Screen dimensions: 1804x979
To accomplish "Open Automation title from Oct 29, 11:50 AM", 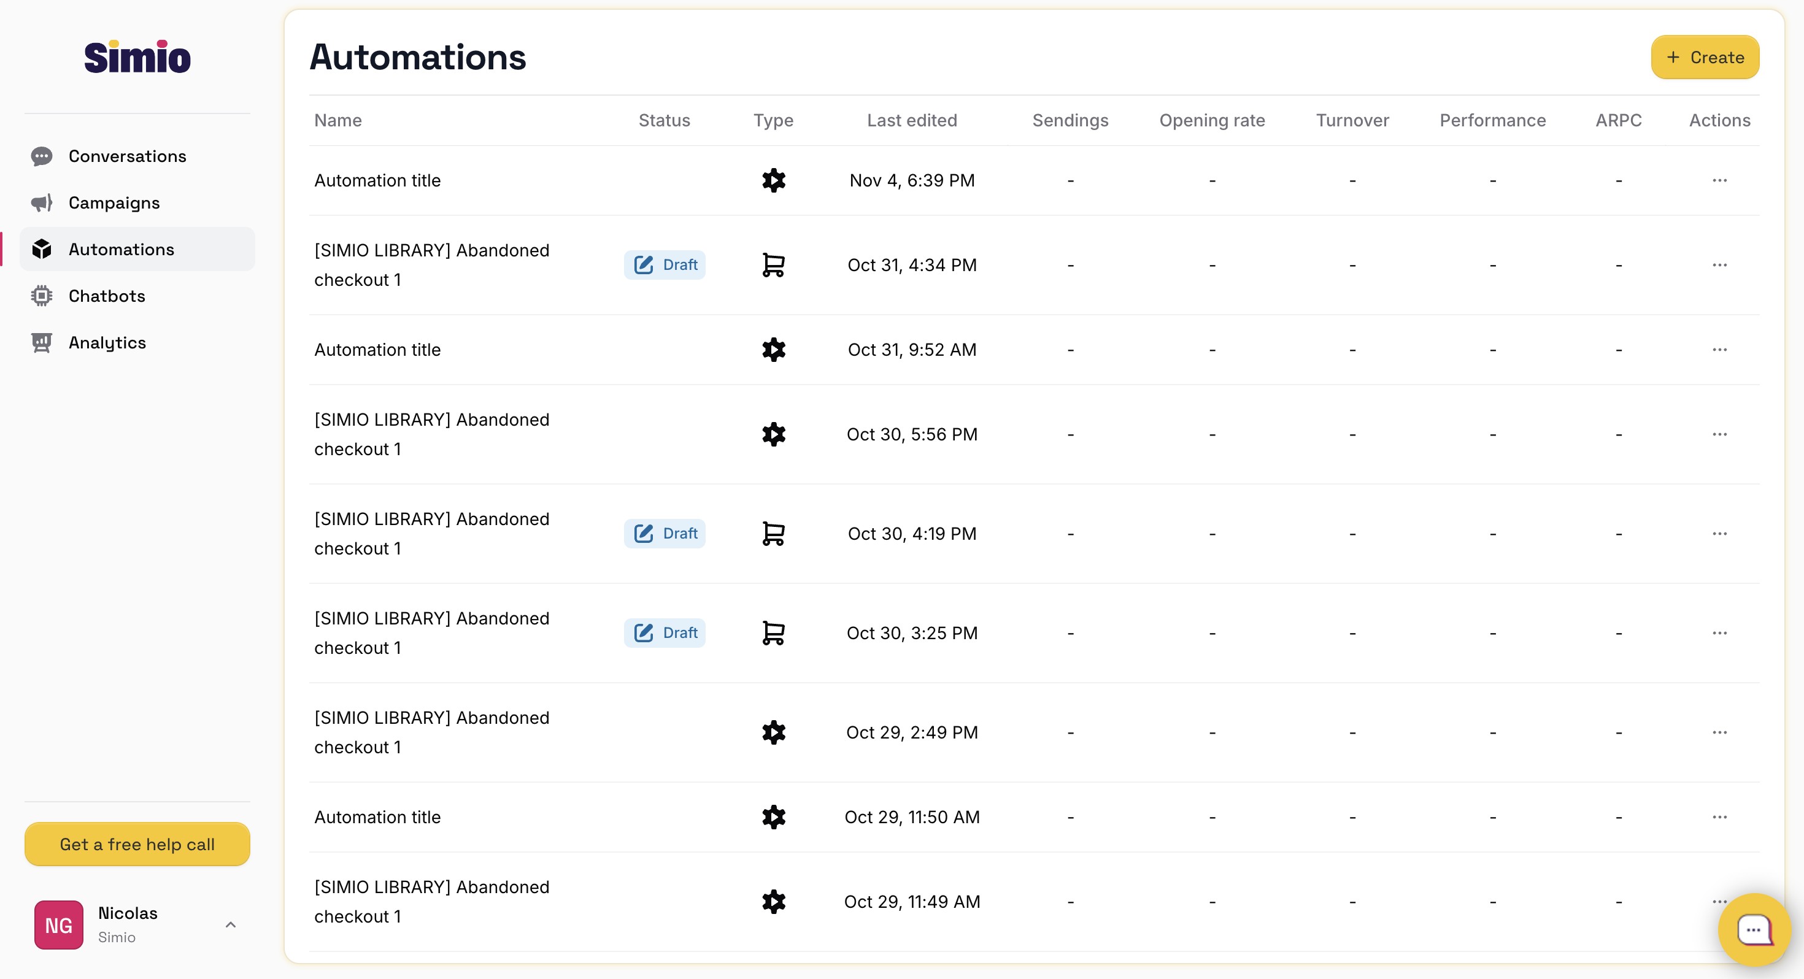I will (x=377, y=817).
